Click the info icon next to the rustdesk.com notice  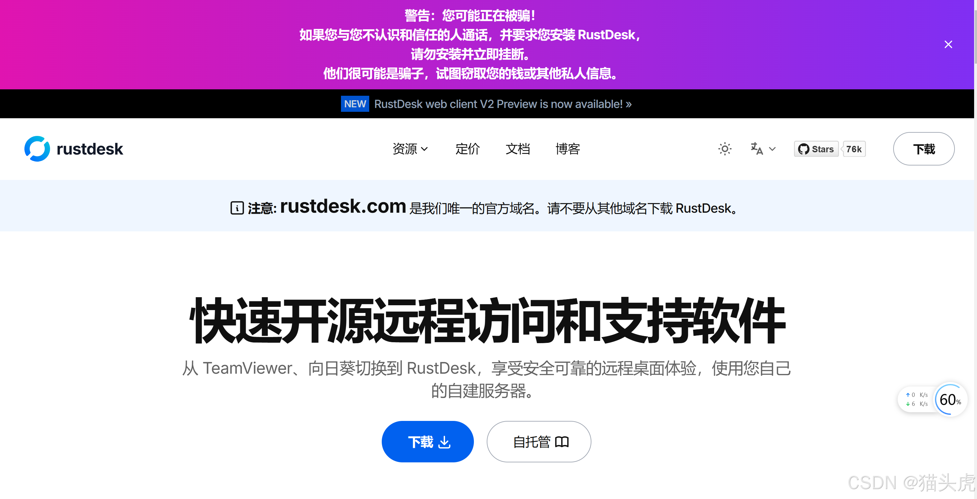pos(237,208)
